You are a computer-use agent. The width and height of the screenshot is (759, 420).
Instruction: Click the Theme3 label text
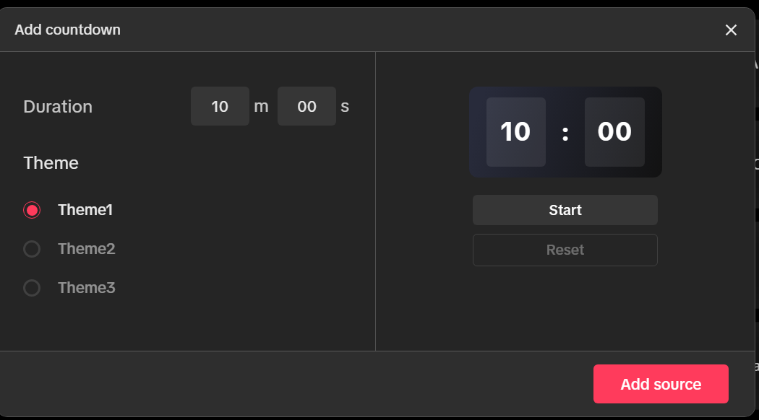tap(86, 288)
